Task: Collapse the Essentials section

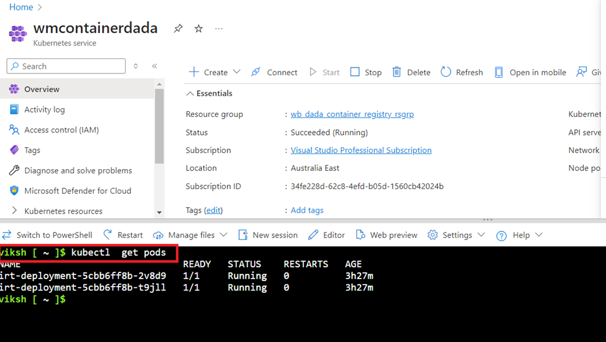Action: tap(190, 93)
